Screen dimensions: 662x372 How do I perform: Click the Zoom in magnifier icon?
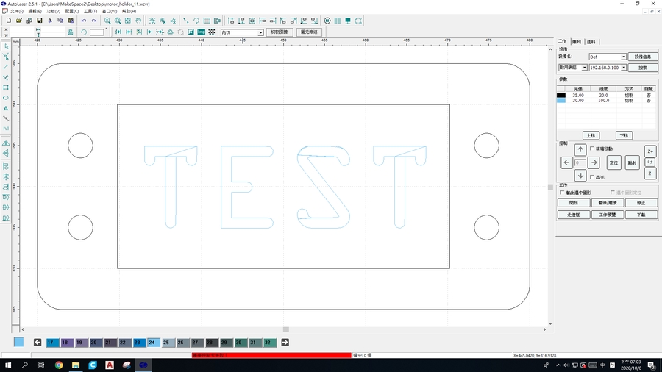[x=107, y=21]
